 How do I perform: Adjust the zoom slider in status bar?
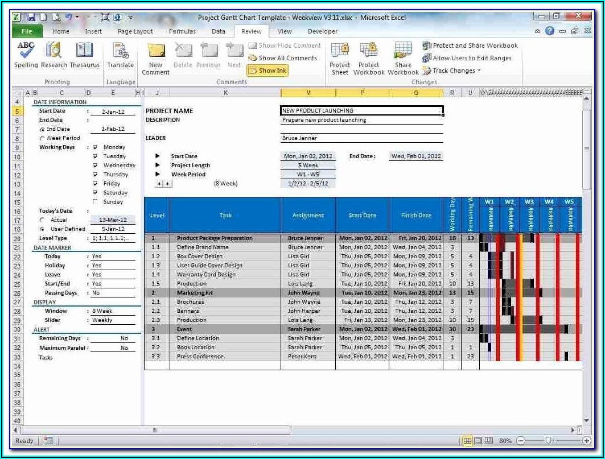tap(548, 441)
